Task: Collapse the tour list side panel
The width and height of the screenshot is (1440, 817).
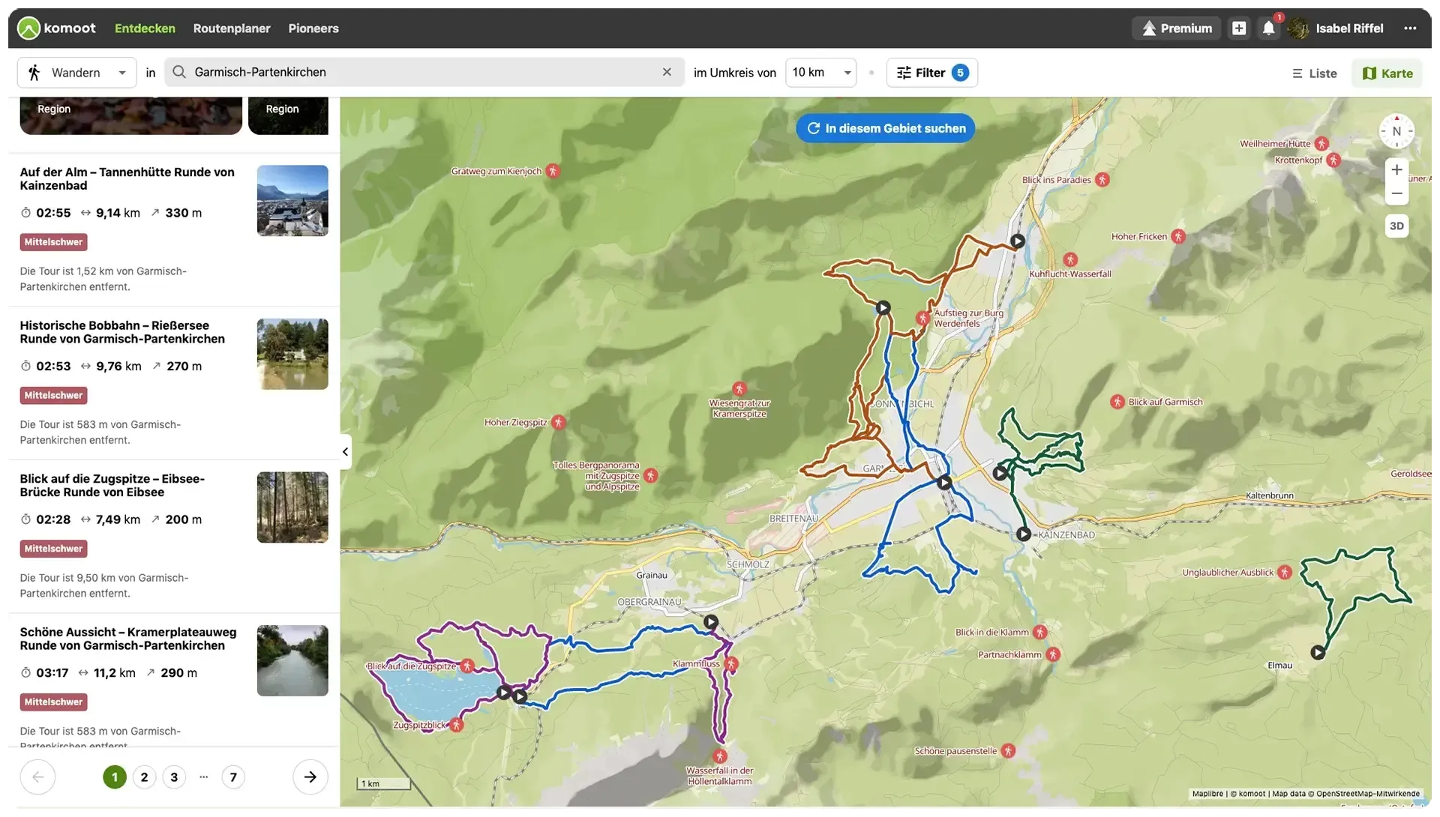Action: [345, 452]
